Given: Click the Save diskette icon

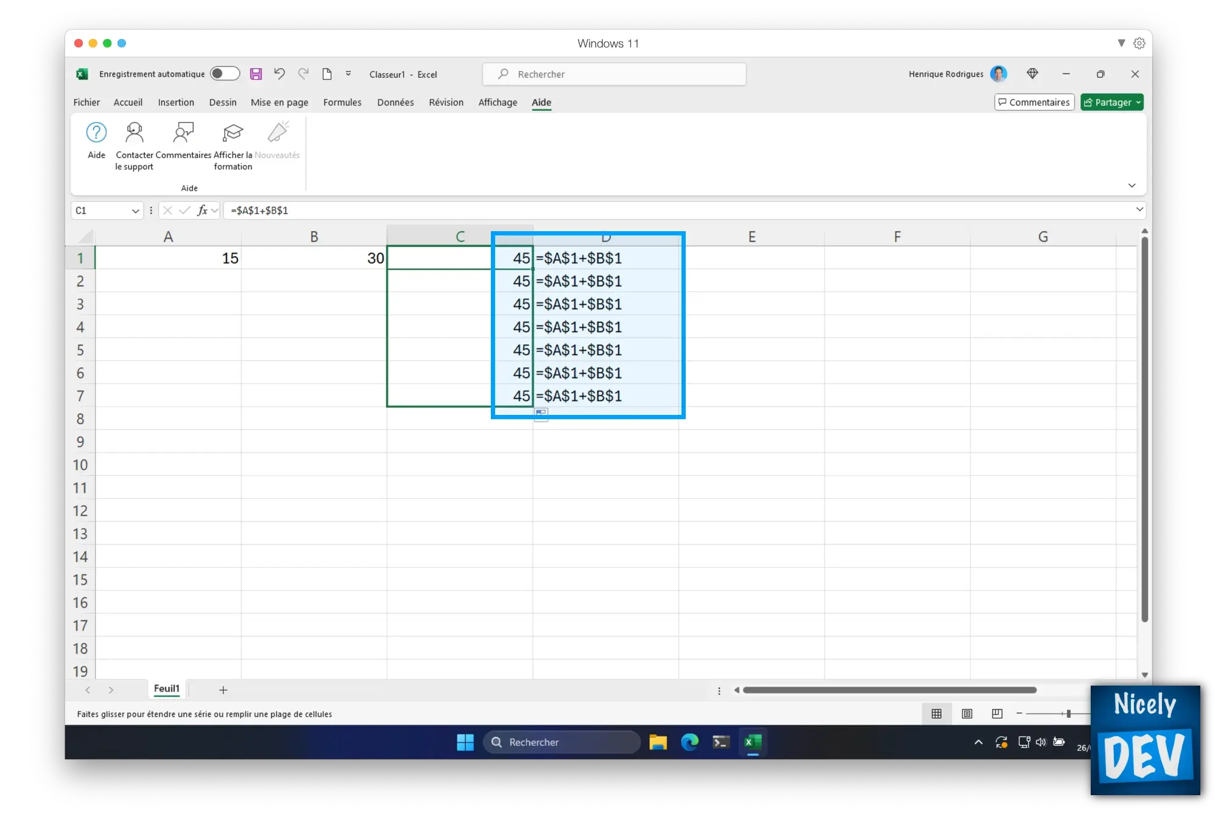Looking at the screenshot, I should pos(256,74).
